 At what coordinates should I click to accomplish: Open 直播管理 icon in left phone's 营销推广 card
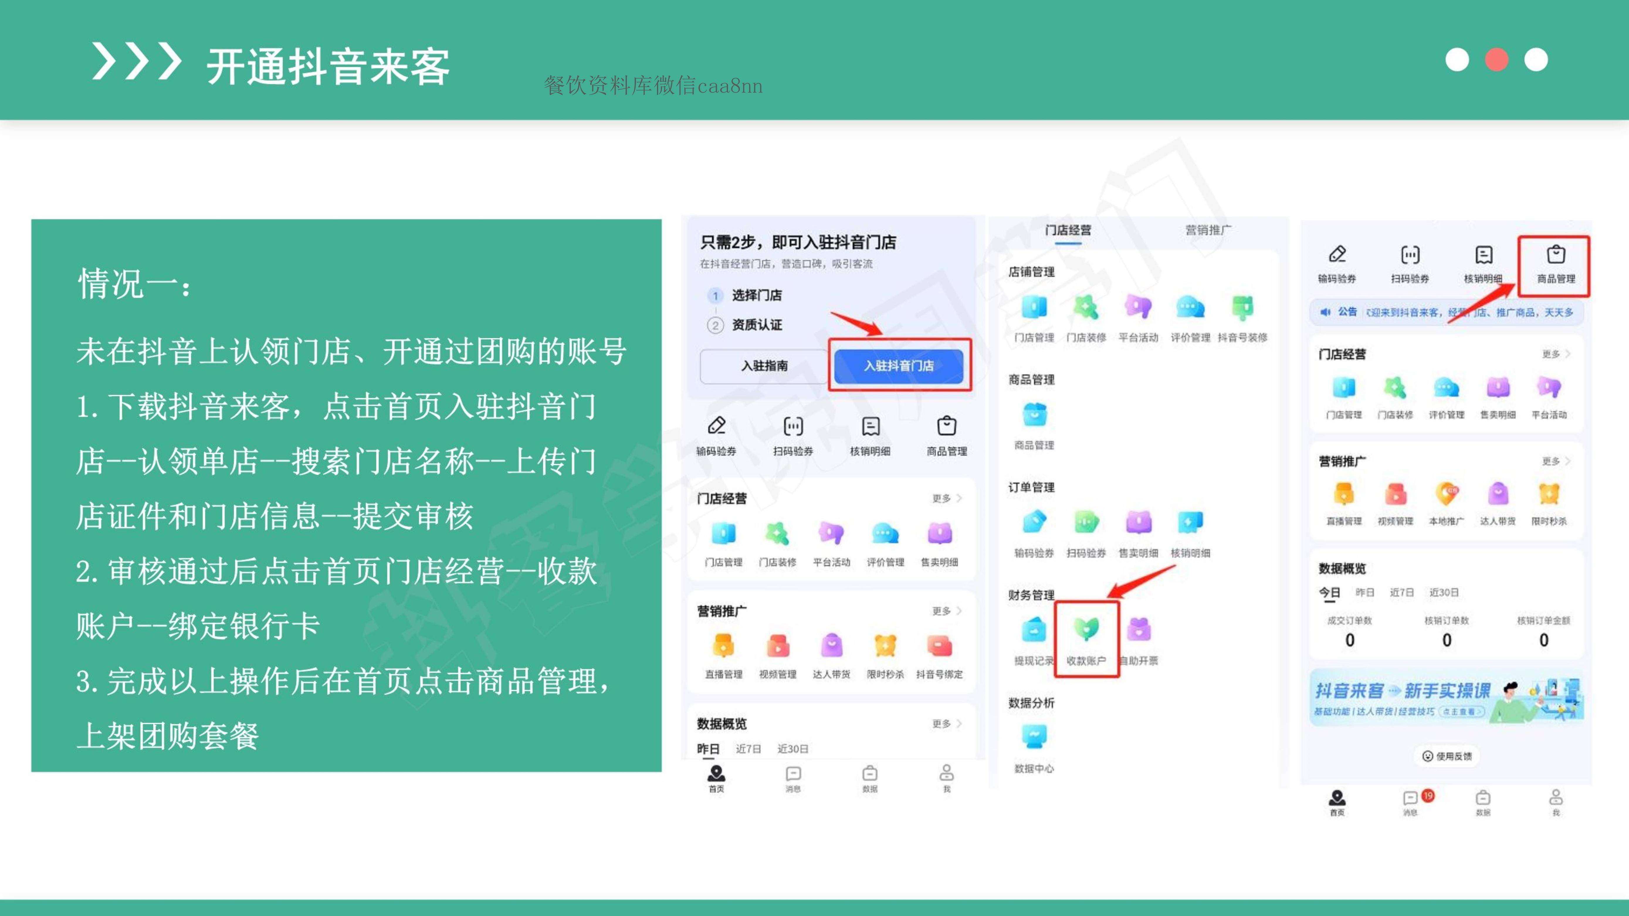tap(724, 646)
